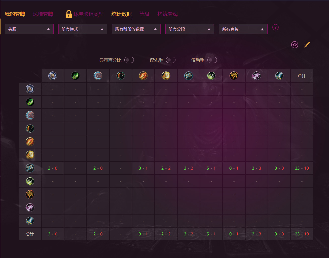Viewport: 329px width, 258px height.
Task: Click the Mage fire icon in the column header
Action: coord(143,76)
